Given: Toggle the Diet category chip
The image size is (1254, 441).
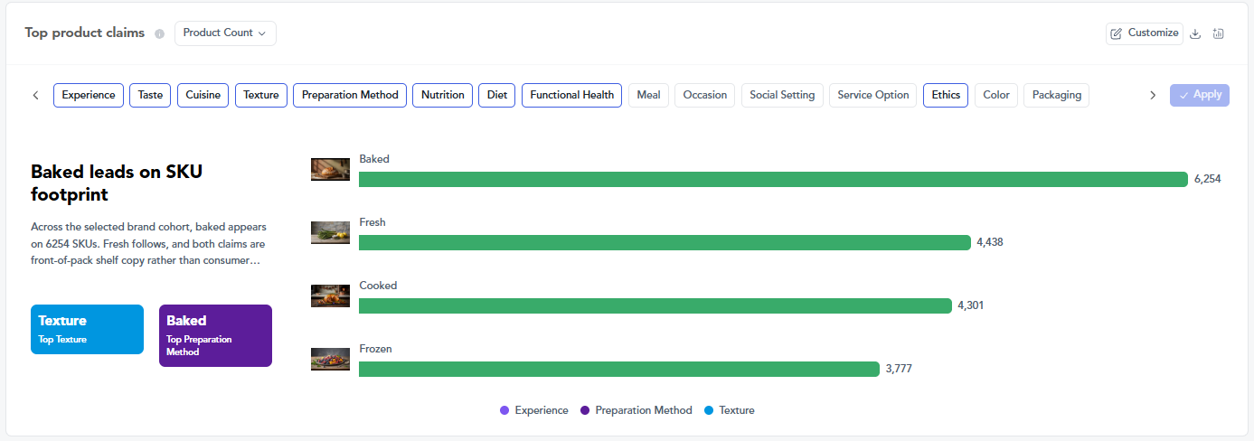Looking at the screenshot, I should click(497, 95).
